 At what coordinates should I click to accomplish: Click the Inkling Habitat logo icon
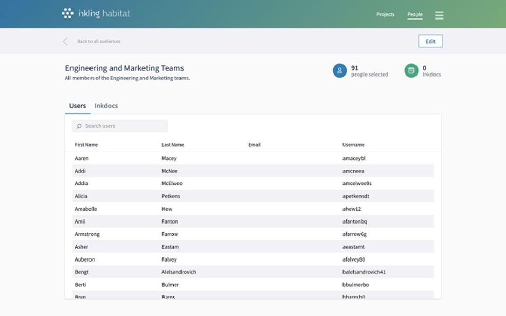[67, 14]
